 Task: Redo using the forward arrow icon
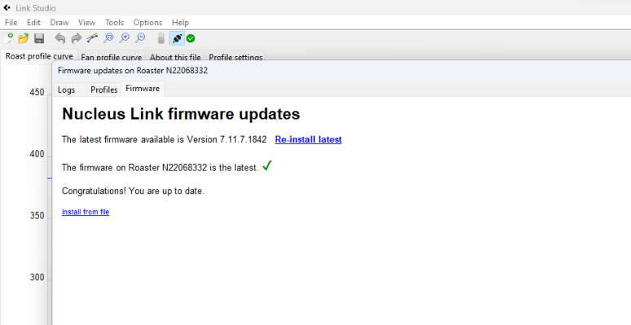click(x=76, y=38)
